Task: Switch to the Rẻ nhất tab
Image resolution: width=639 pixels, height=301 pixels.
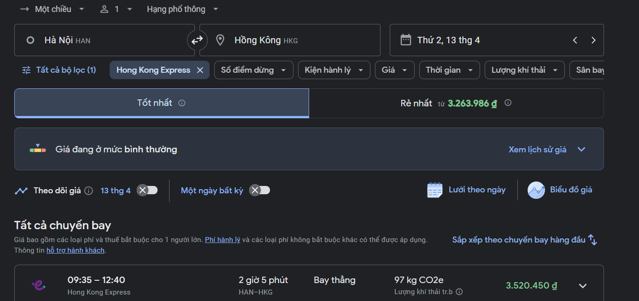Action: [456, 103]
